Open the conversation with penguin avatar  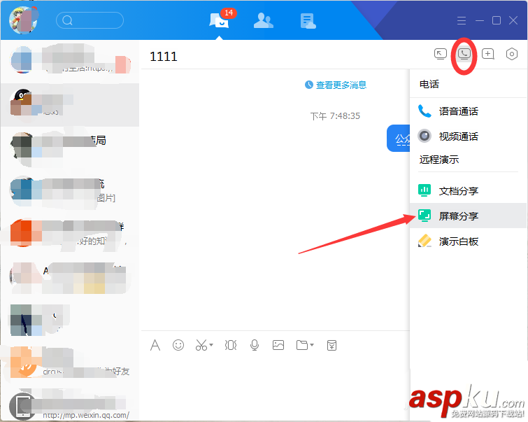click(x=70, y=104)
